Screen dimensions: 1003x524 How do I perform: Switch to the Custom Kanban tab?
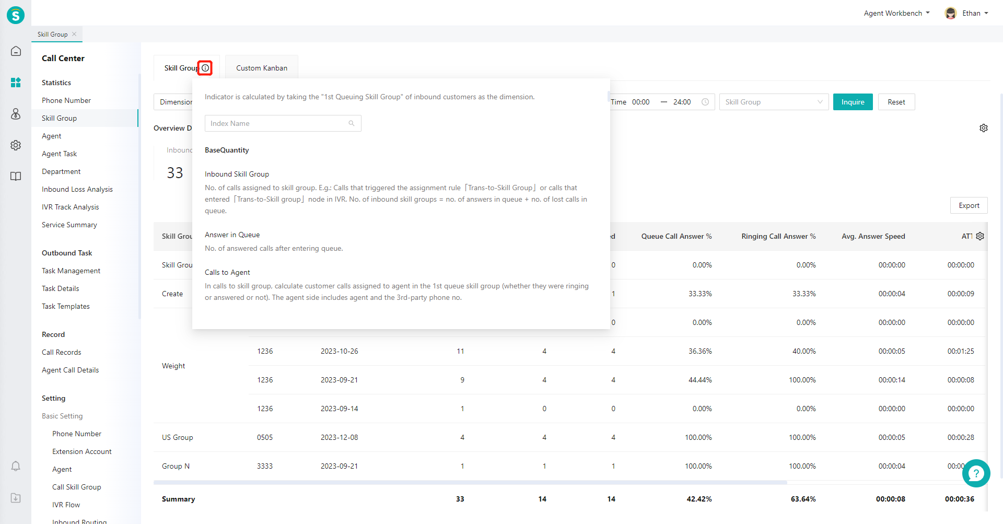(x=262, y=68)
